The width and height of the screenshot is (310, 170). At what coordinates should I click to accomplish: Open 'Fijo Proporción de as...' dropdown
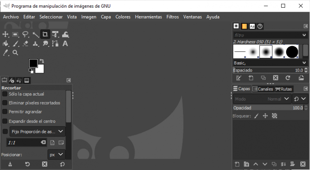pyautogui.click(x=38, y=132)
